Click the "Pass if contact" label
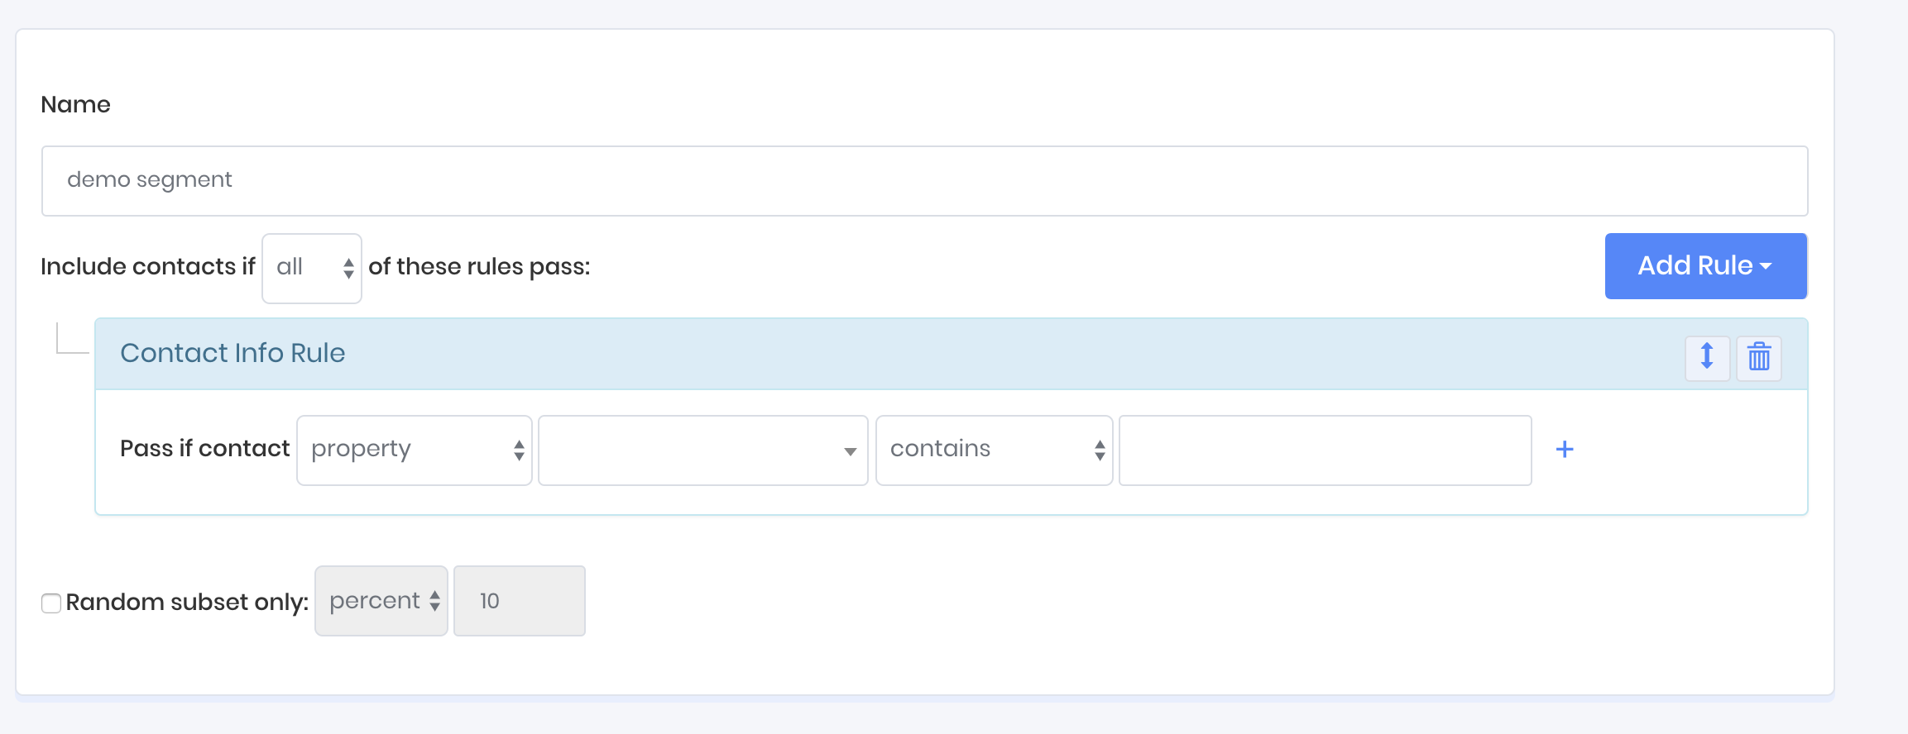 [x=204, y=449]
